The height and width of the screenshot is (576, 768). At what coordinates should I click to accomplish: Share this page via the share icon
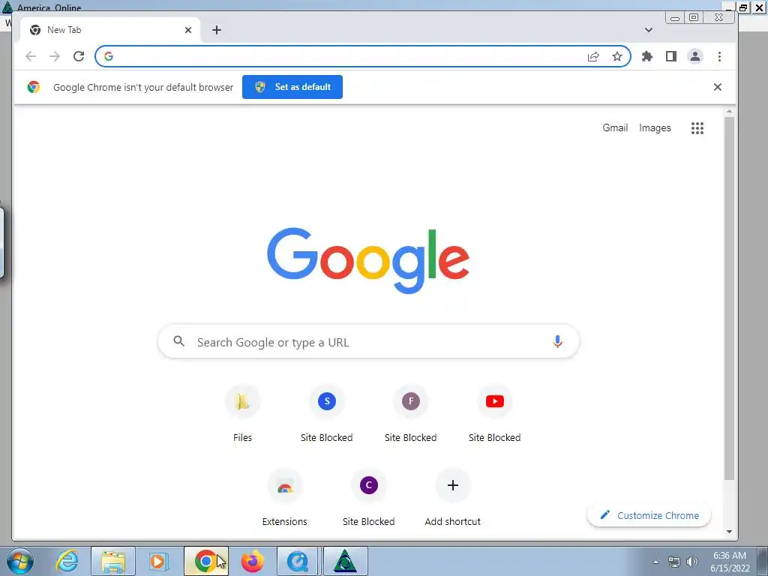tap(593, 56)
